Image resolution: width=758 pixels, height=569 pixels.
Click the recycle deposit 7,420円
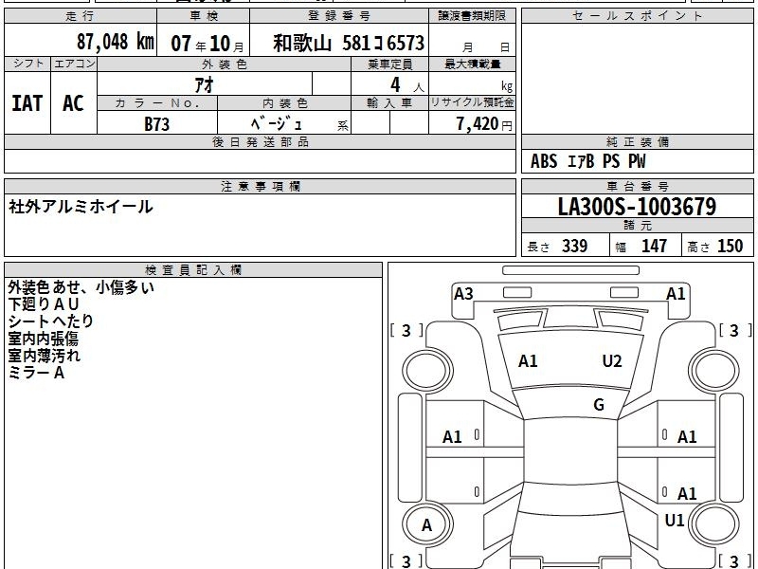pyautogui.click(x=484, y=124)
